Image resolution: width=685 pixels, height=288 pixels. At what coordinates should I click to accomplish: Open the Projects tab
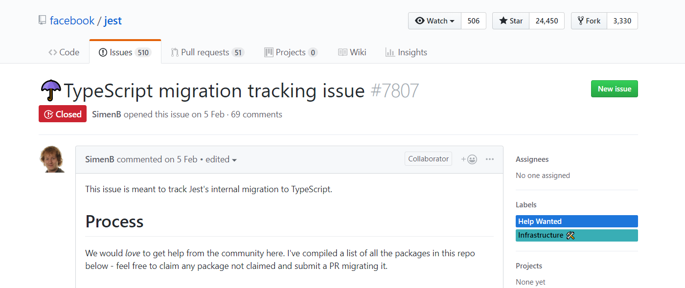291,52
